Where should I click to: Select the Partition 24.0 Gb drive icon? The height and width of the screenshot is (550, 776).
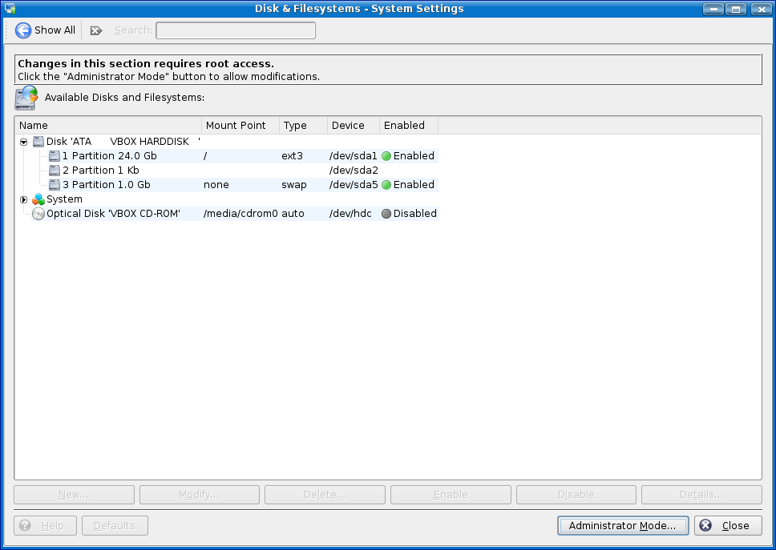point(55,156)
